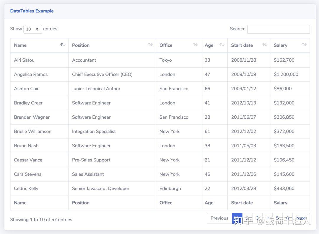Open the Show entries count dropdown
The width and height of the screenshot is (319, 234).
pos(32,29)
